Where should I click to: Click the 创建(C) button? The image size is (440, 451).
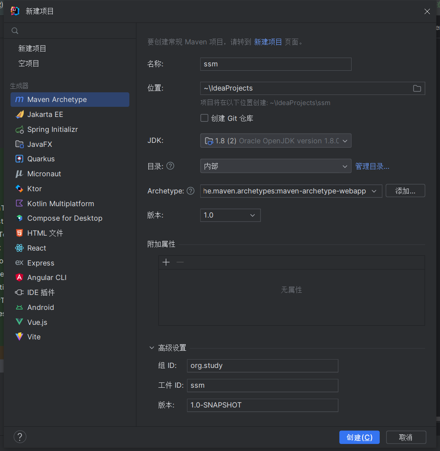(359, 437)
